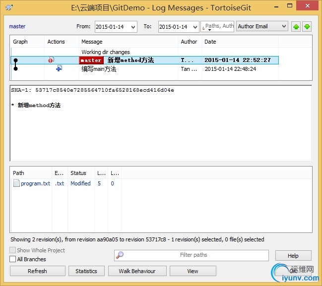Close the TortoiseGit Log Messages window
Viewport: 322px width, 286px height.
(x=308, y=5)
